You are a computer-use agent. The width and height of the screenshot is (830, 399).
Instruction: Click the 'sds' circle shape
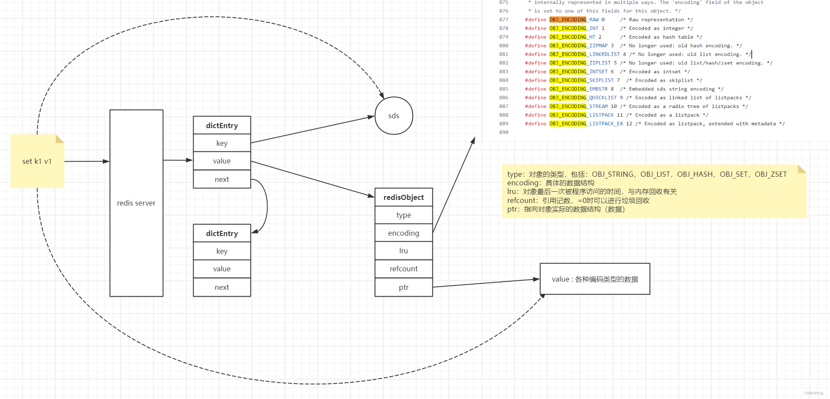[393, 115]
